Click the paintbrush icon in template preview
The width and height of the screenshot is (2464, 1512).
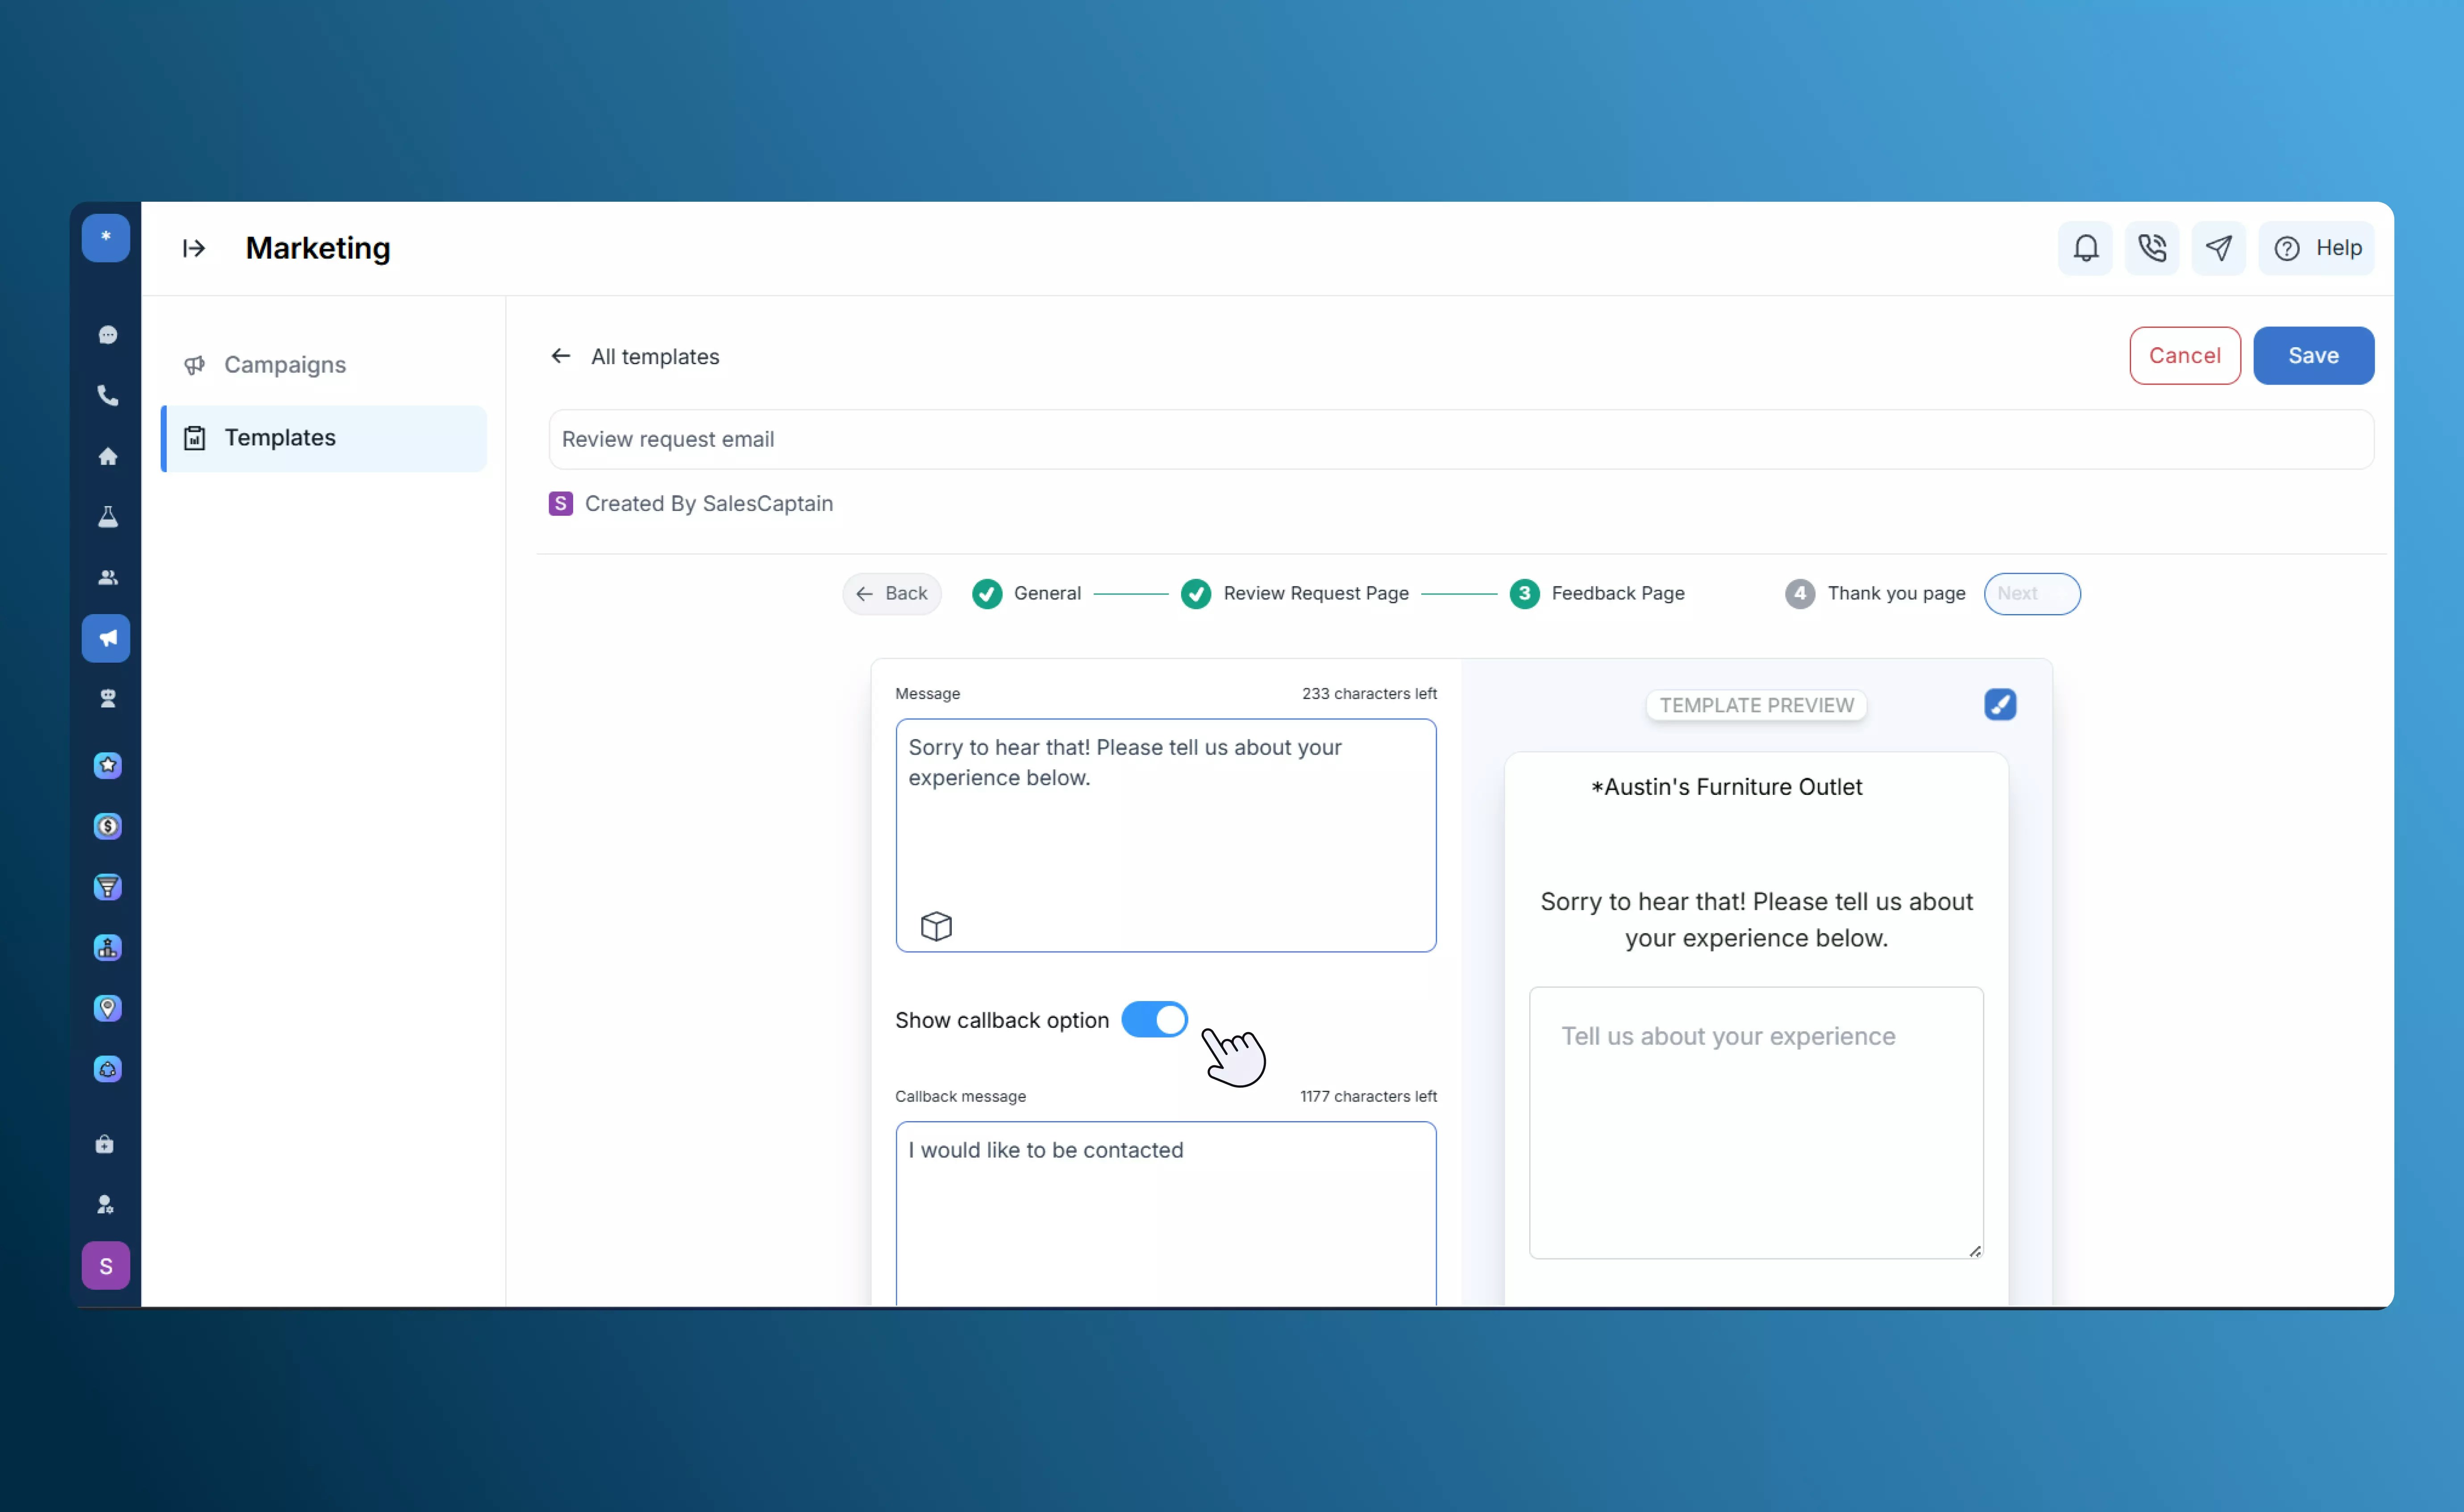2000,705
